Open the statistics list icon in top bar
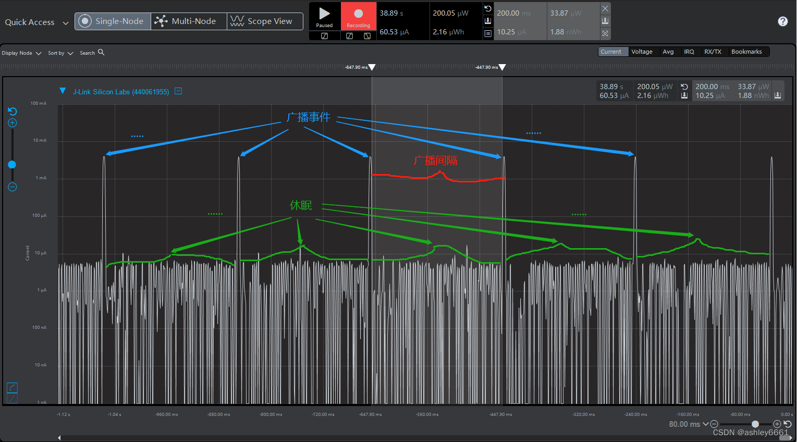 [488, 33]
